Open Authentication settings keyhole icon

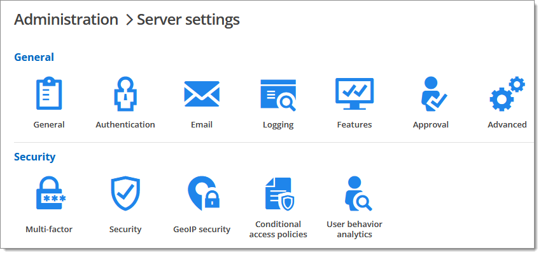click(125, 95)
